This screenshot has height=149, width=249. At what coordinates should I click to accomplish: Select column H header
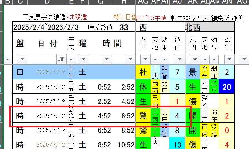pyautogui.click(x=124, y=3)
